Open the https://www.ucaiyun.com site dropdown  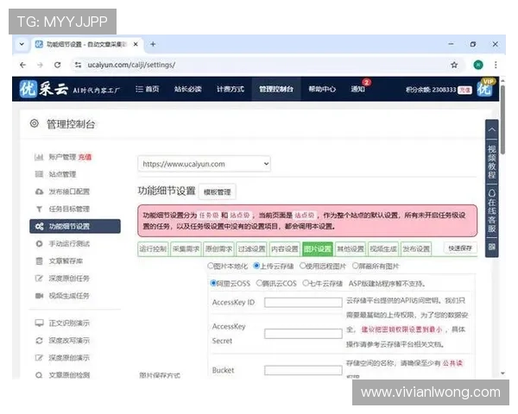pos(204,164)
